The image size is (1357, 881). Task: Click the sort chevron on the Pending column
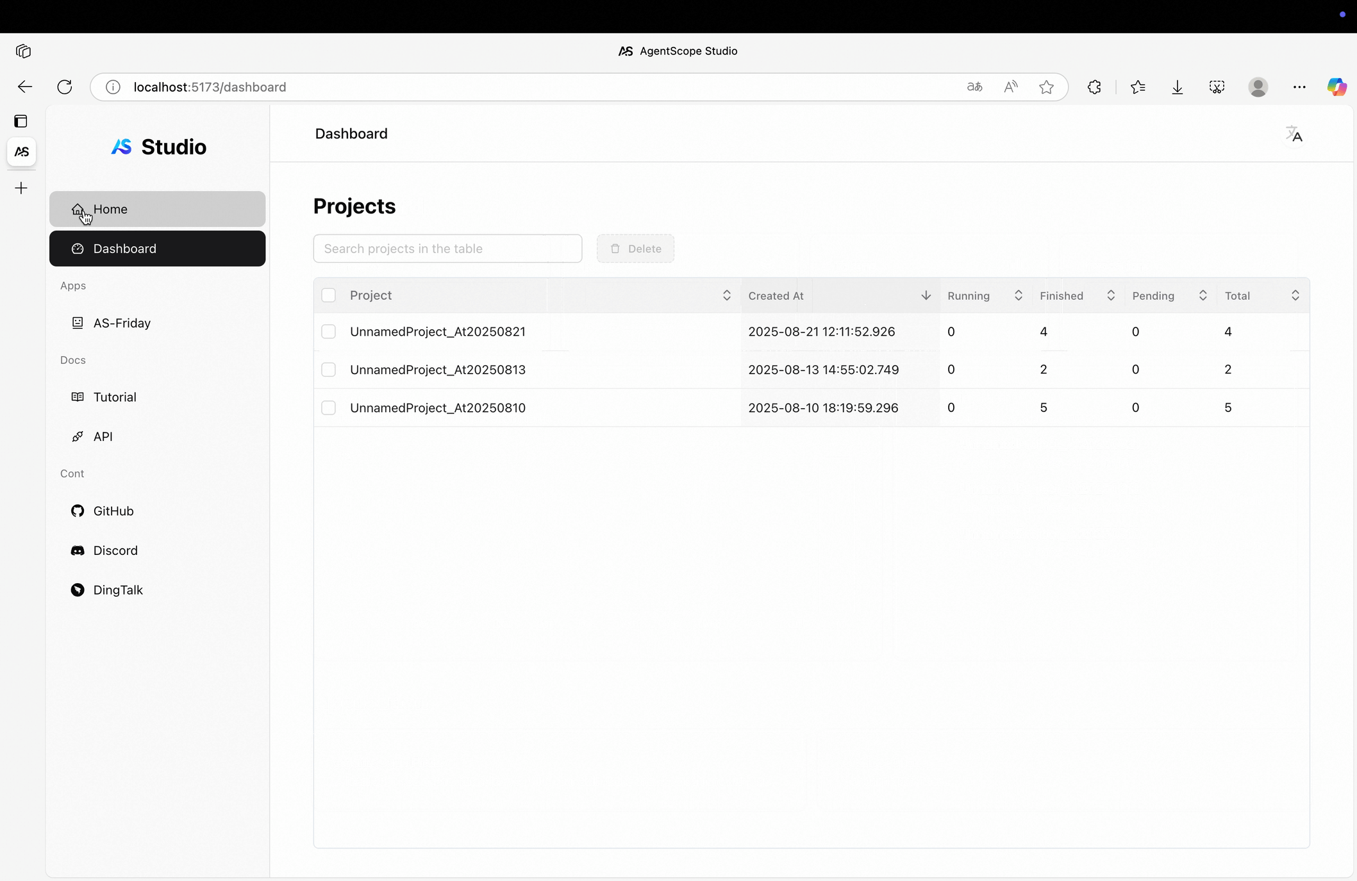click(1203, 295)
